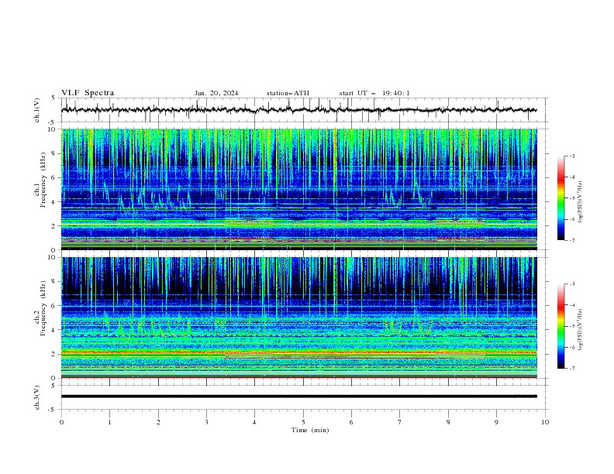Click the ch.2 spectrogram color scale bar
Image resolution: width=614 pixels, height=474 pixels.
pyautogui.click(x=561, y=326)
